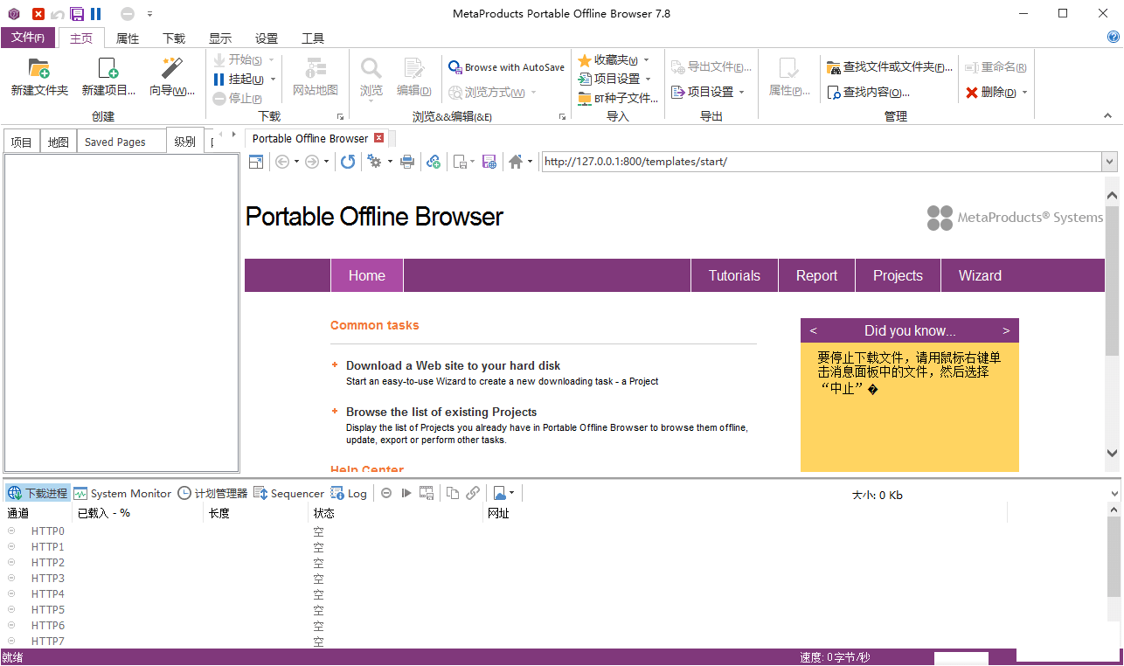
Task: Click the 新建项目 new project icon
Action: pos(108,69)
